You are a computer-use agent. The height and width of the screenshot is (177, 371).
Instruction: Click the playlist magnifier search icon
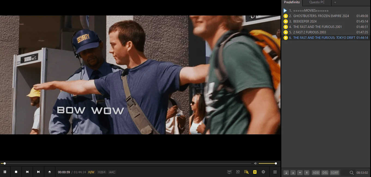pyautogui.click(x=352, y=173)
